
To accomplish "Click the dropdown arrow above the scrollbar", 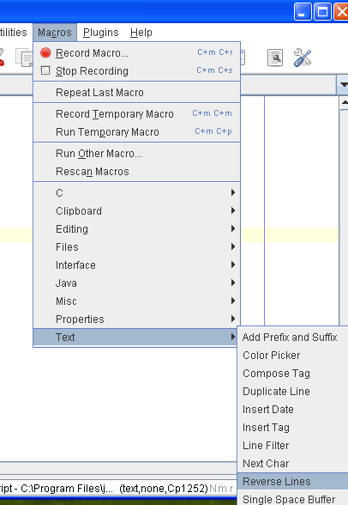I will [x=343, y=85].
